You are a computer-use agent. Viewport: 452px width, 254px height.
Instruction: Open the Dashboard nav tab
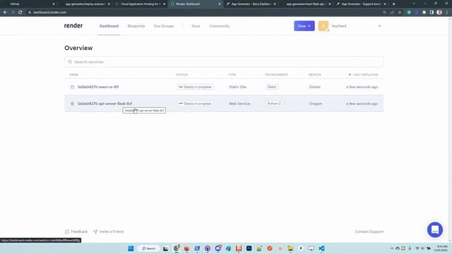click(x=109, y=26)
